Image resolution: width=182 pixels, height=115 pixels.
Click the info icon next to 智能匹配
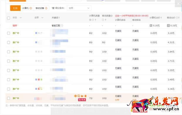tap(62, 26)
